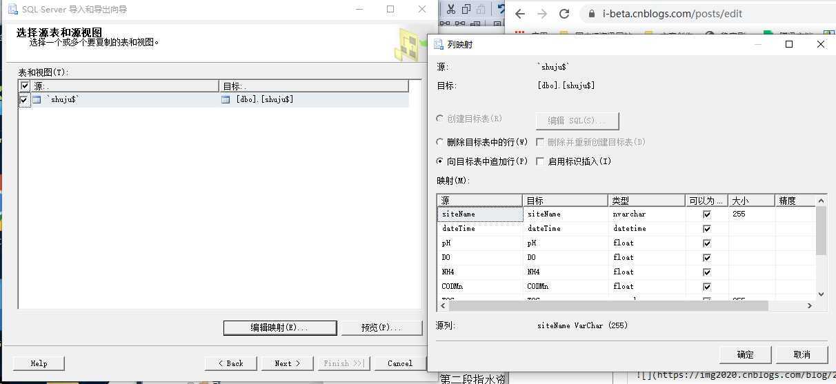Click wizard Cancel button
The image size is (836, 384).
pos(400,363)
